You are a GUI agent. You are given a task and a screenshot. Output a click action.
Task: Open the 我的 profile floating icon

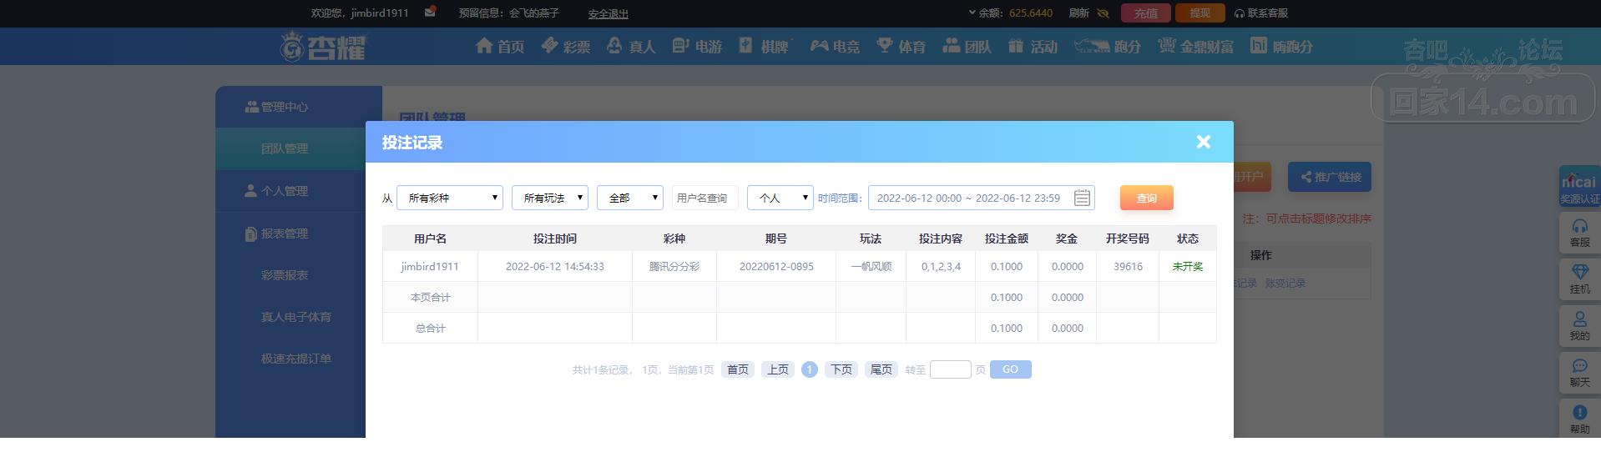(x=1579, y=326)
